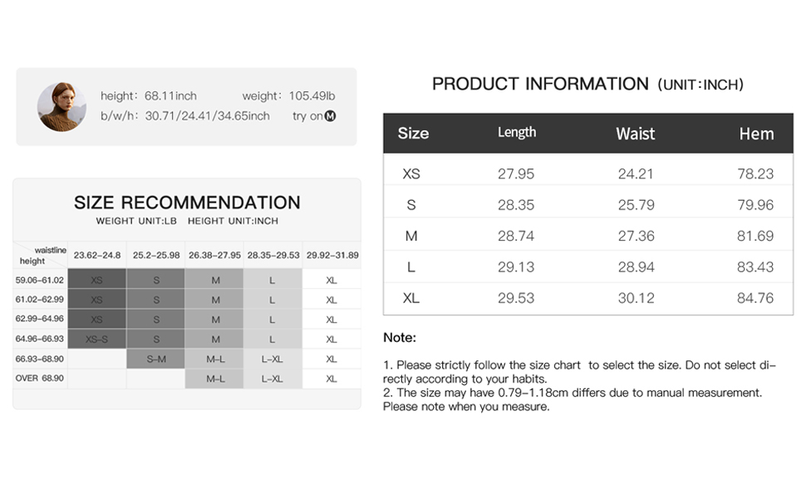806x498 pixels.
Task: Click the XL row size label
Action: coord(410,298)
